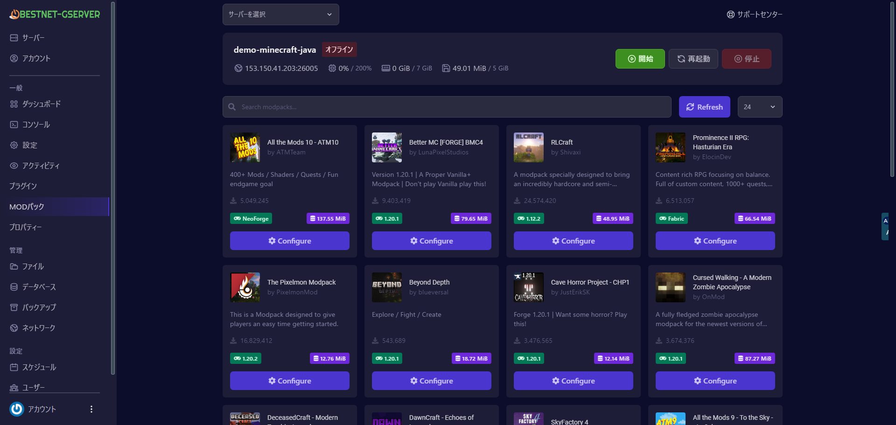This screenshot has height=425, width=896.
Task: Click the 12.14 MiB size badge
Action: pos(614,358)
